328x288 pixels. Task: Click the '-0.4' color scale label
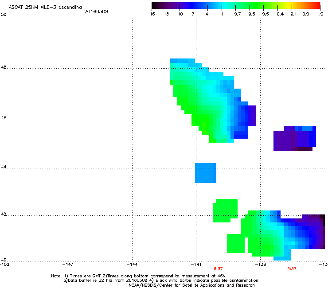point(279,14)
